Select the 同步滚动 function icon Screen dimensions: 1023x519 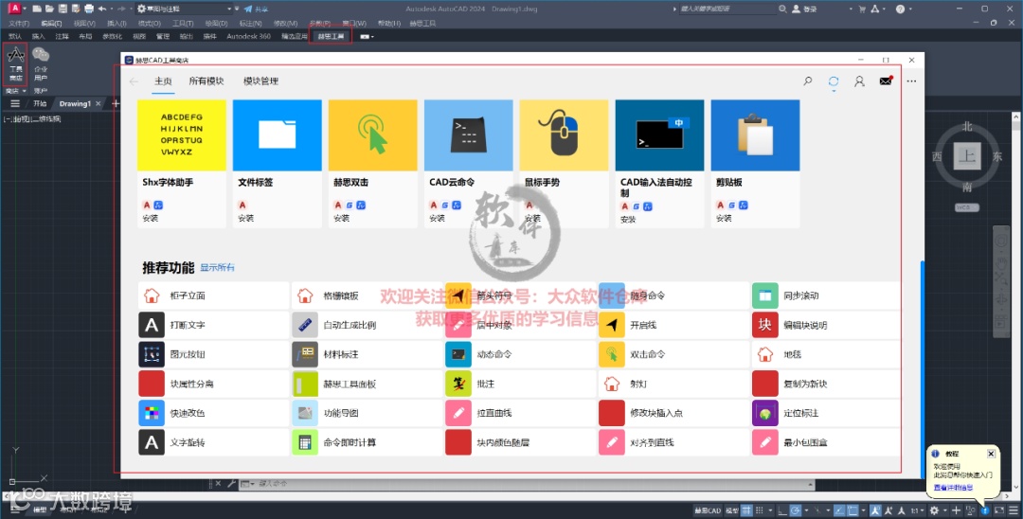(x=764, y=295)
